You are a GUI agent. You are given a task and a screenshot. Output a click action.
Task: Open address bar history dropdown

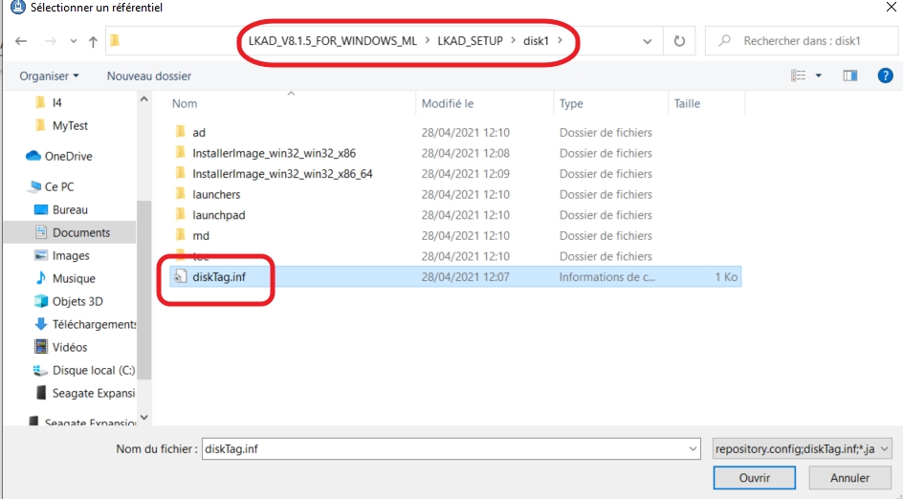648,41
